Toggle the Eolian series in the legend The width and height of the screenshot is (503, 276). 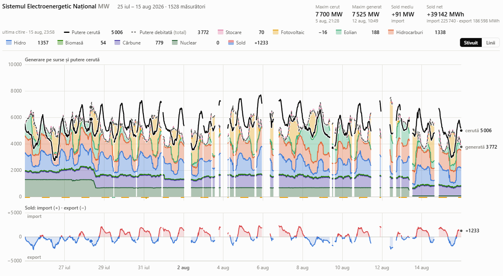(358, 32)
